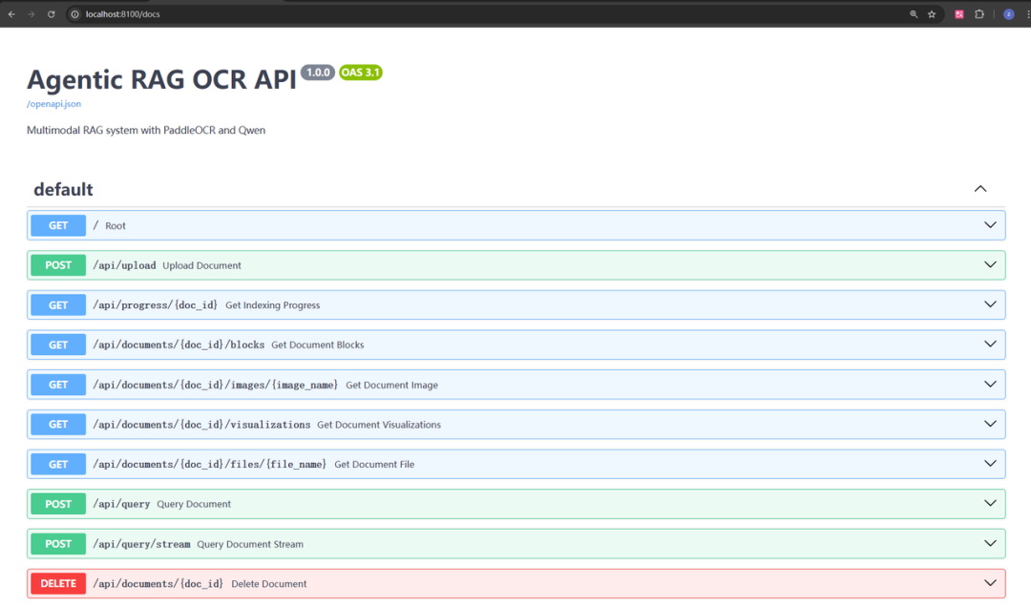Click the OAS 3.1 badge
Image resolution: width=1031 pixels, height=607 pixels.
(360, 73)
